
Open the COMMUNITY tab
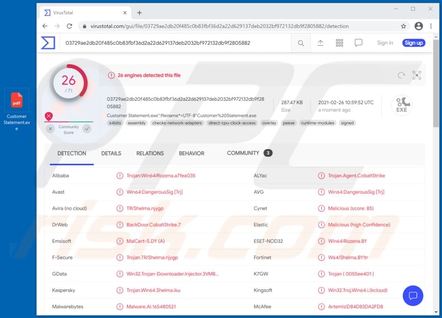click(243, 153)
